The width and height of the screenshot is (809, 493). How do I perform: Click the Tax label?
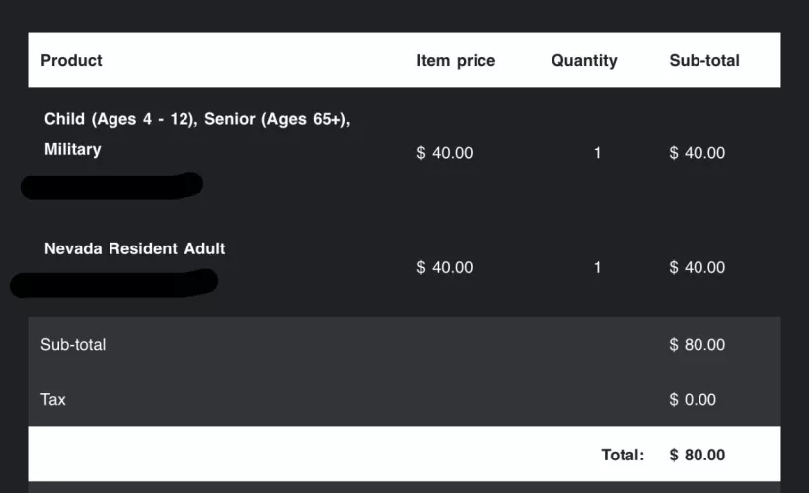click(x=53, y=399)
